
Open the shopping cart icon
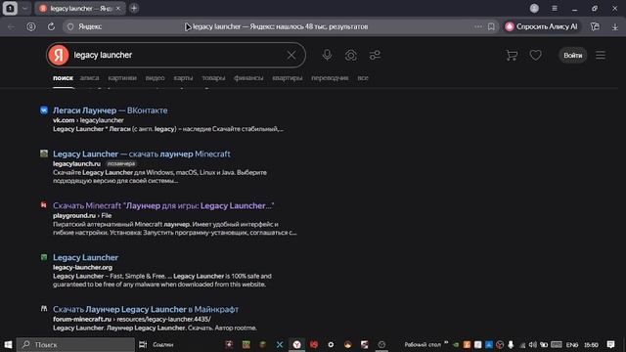click(x=512, y=55)
